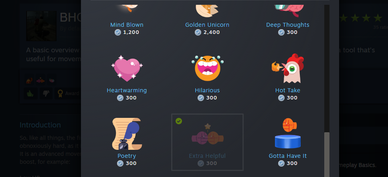Click the Golden Unicorn label
The width and height of the screenshot is (388, 177).
coord(207,25)
